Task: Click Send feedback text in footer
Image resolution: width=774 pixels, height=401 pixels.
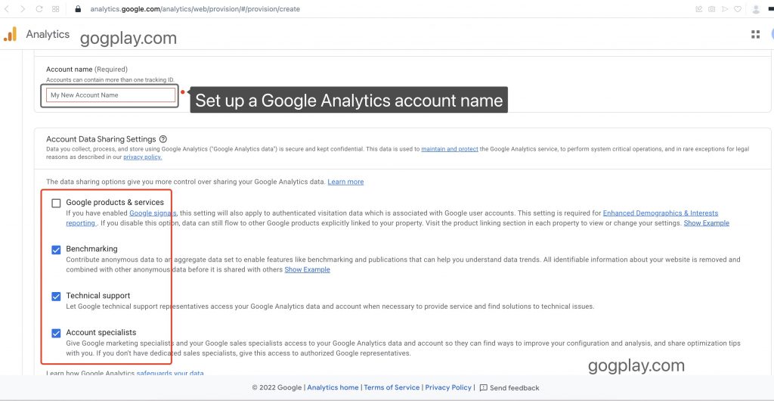Action: pyautogui.click(x=514, y=387)
